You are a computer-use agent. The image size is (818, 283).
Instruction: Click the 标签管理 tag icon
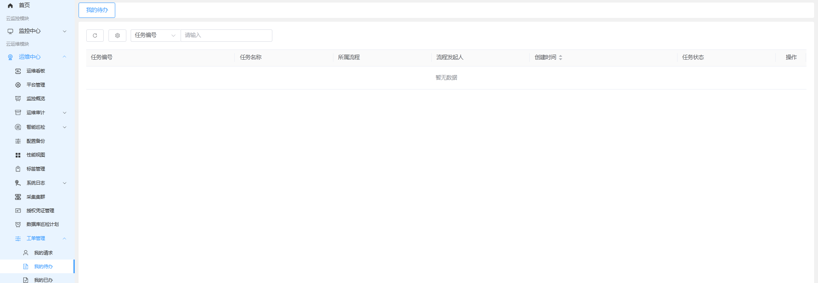18,169
